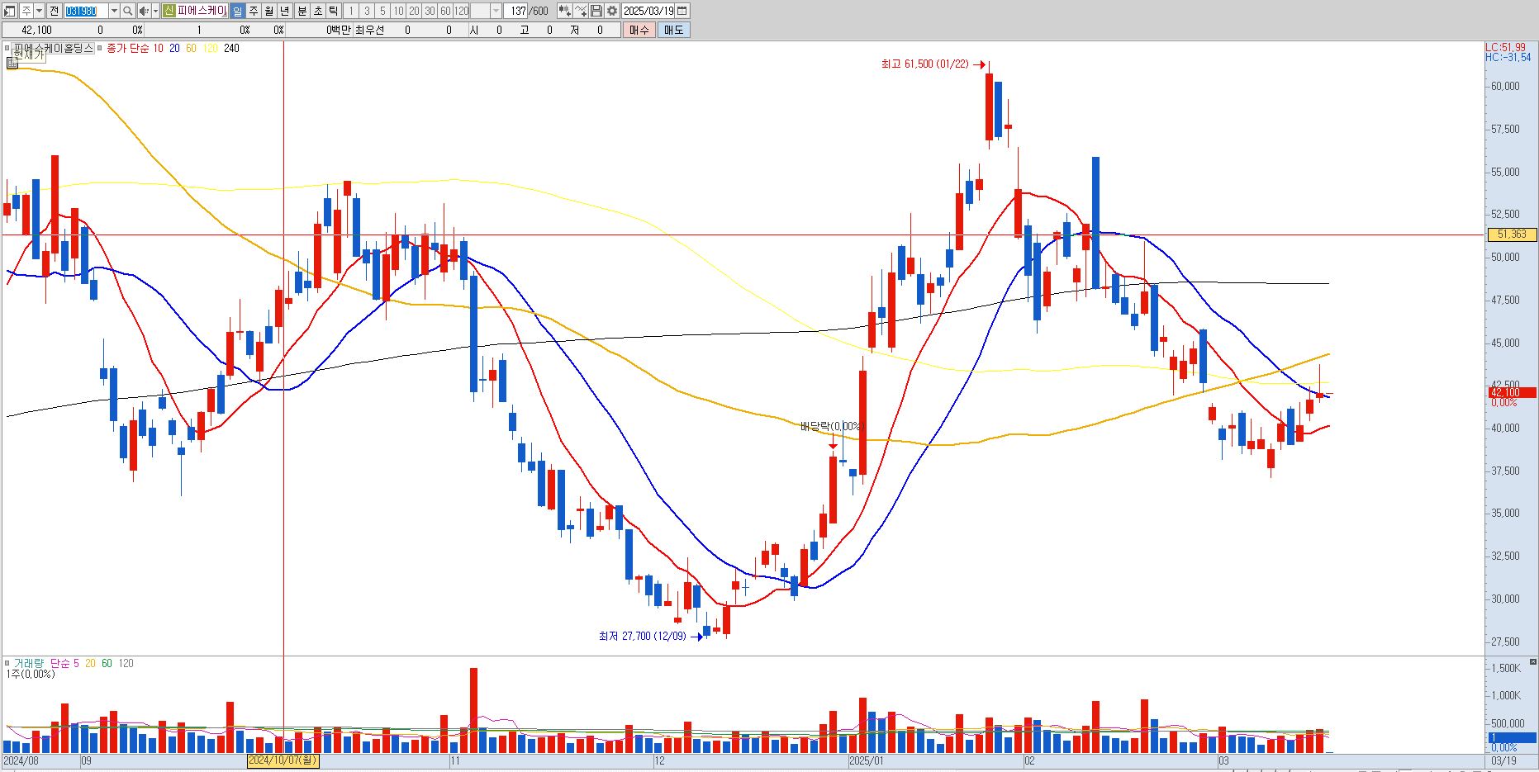Image resolution: width=1539 pixels, height=772 pixels.
Task: Close the volume panel with X icon
Action: coord(1534,661)
